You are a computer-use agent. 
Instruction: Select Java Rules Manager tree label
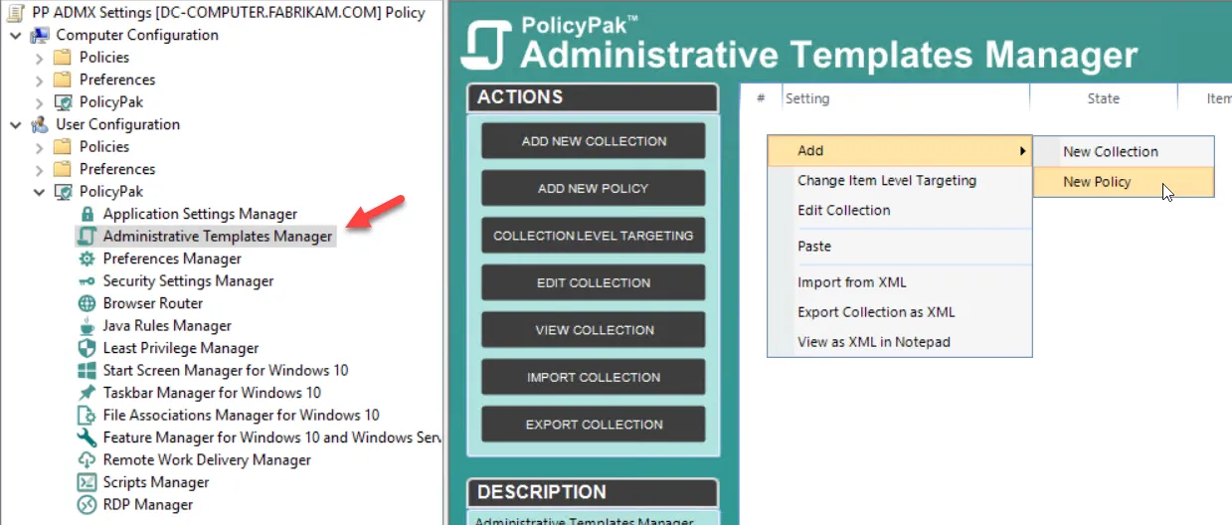[x=167, y=326]
